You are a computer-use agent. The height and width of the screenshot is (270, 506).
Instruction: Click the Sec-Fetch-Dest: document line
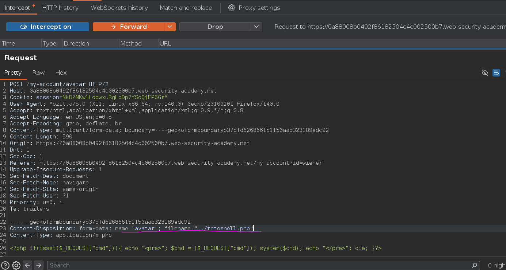tap(49, 176)
